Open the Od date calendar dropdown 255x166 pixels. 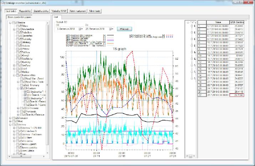(x=81, y=29)
